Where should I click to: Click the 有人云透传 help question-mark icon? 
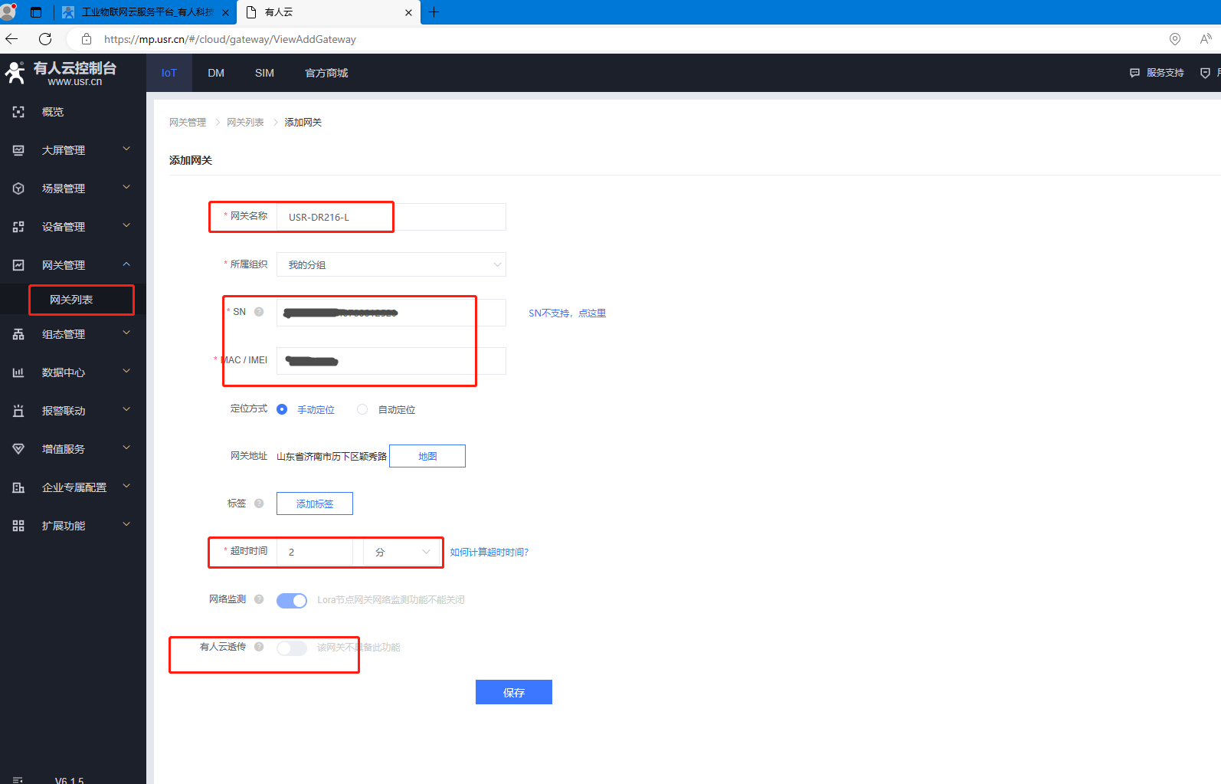(259, 647)
